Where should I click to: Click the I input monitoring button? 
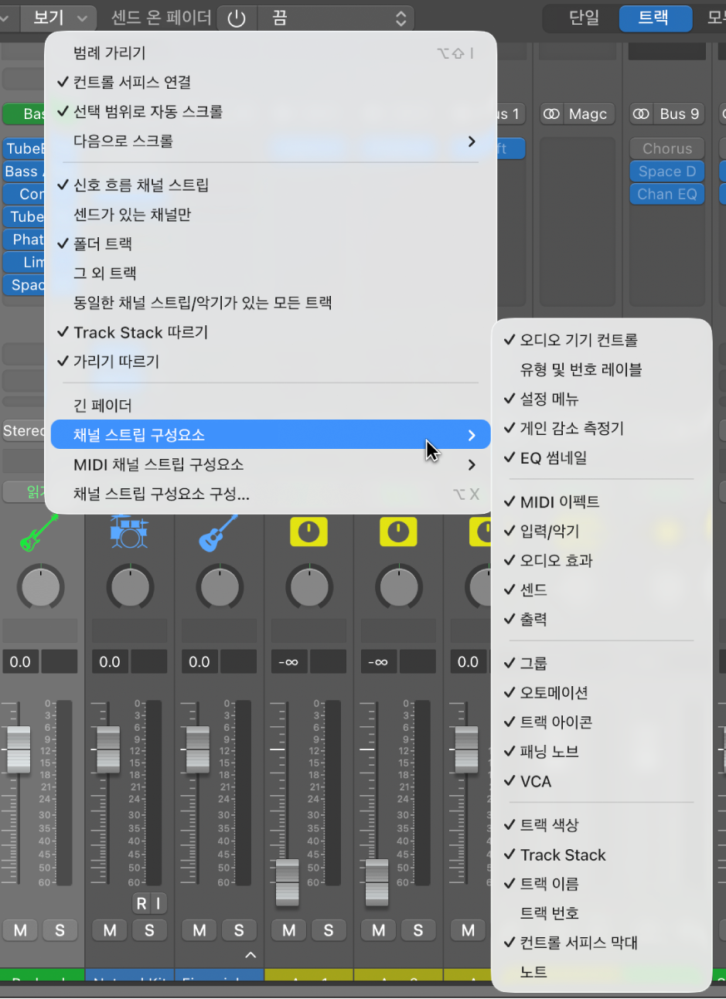coord(158,903)
